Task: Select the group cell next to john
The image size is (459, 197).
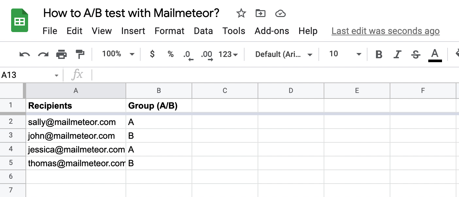Action: [159, 136]
